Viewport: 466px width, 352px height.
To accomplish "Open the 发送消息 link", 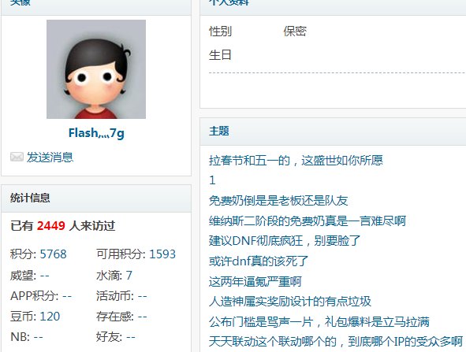I will click(50, 157).
